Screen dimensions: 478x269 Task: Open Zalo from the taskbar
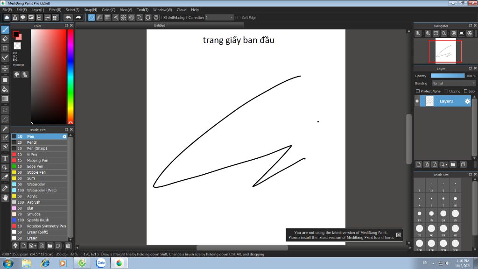[101, 263]
